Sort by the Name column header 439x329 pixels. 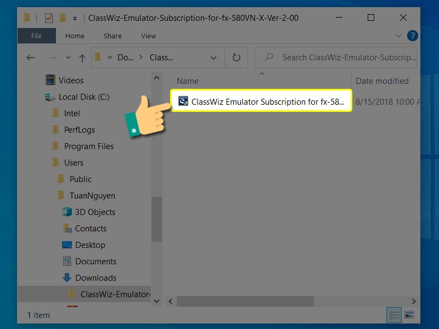click(188, 81)
